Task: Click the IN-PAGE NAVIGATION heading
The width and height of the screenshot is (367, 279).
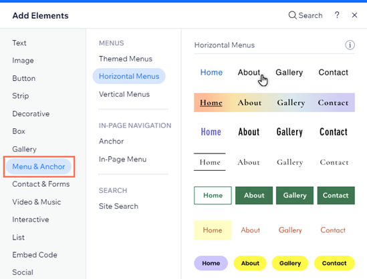Action: (135, 125)
